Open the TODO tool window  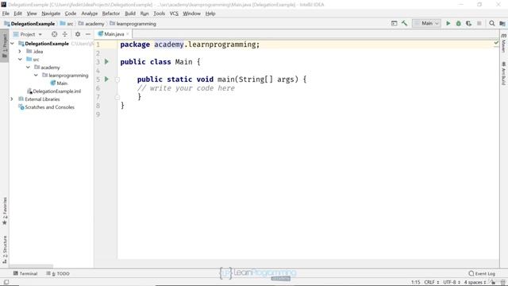click(58, 273)
